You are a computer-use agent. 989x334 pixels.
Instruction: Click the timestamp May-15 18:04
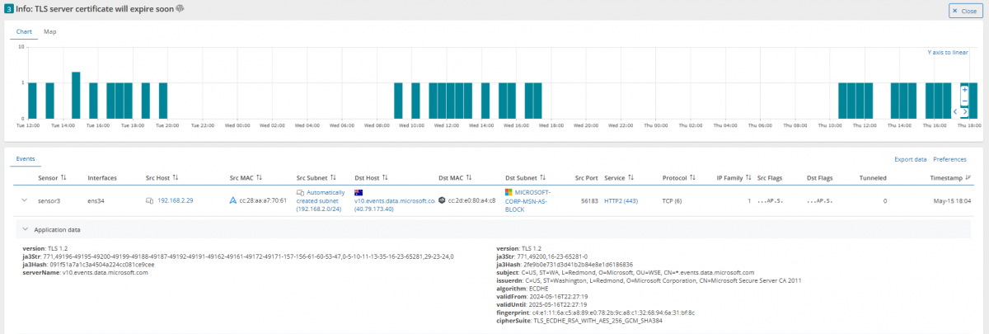(953, 200)
